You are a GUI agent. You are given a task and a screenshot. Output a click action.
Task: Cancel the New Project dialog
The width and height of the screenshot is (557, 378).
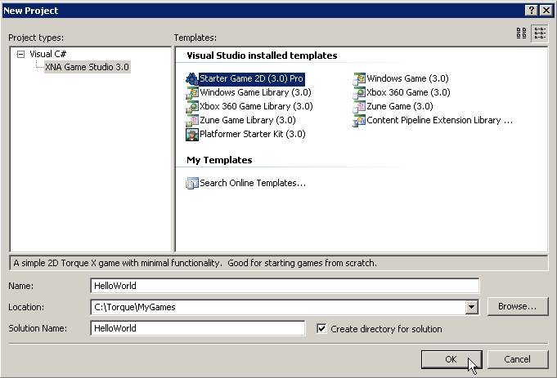(x=517, y=359)
